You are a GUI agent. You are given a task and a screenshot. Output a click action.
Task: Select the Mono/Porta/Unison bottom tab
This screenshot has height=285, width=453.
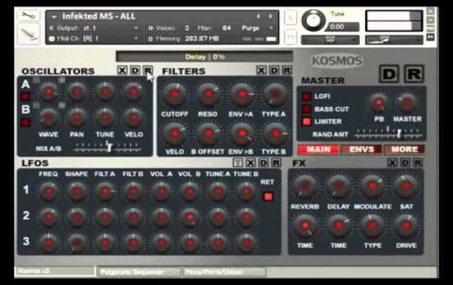point(224,272)
